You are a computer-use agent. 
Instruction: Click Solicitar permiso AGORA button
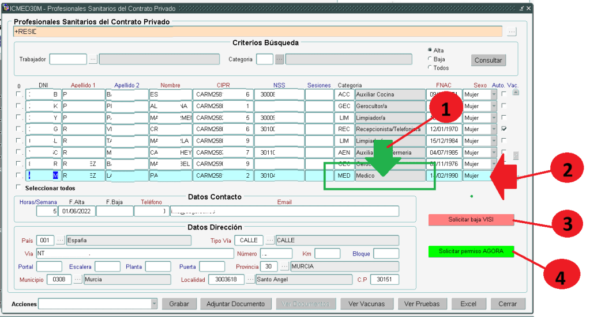point(471,251)
